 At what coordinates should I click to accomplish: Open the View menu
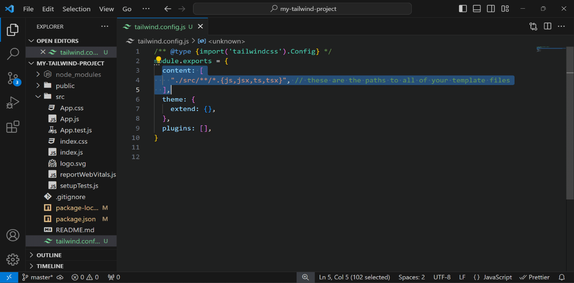pyautogui.click(x=107, y=9)
